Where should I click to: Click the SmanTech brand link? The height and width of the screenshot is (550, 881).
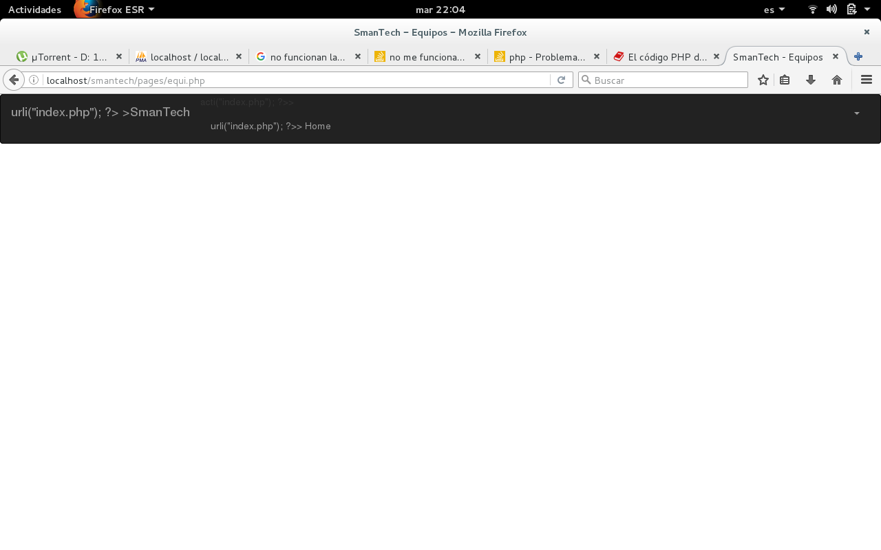point(100,112)
